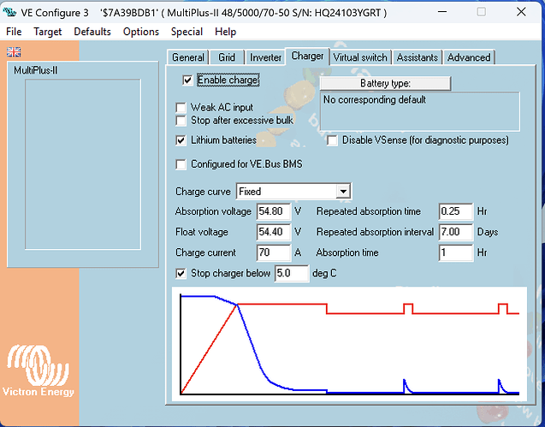The height and width of the screenshot is (427, 545).
Task: Select the Charger tab
Action: [x=307, y=56]
